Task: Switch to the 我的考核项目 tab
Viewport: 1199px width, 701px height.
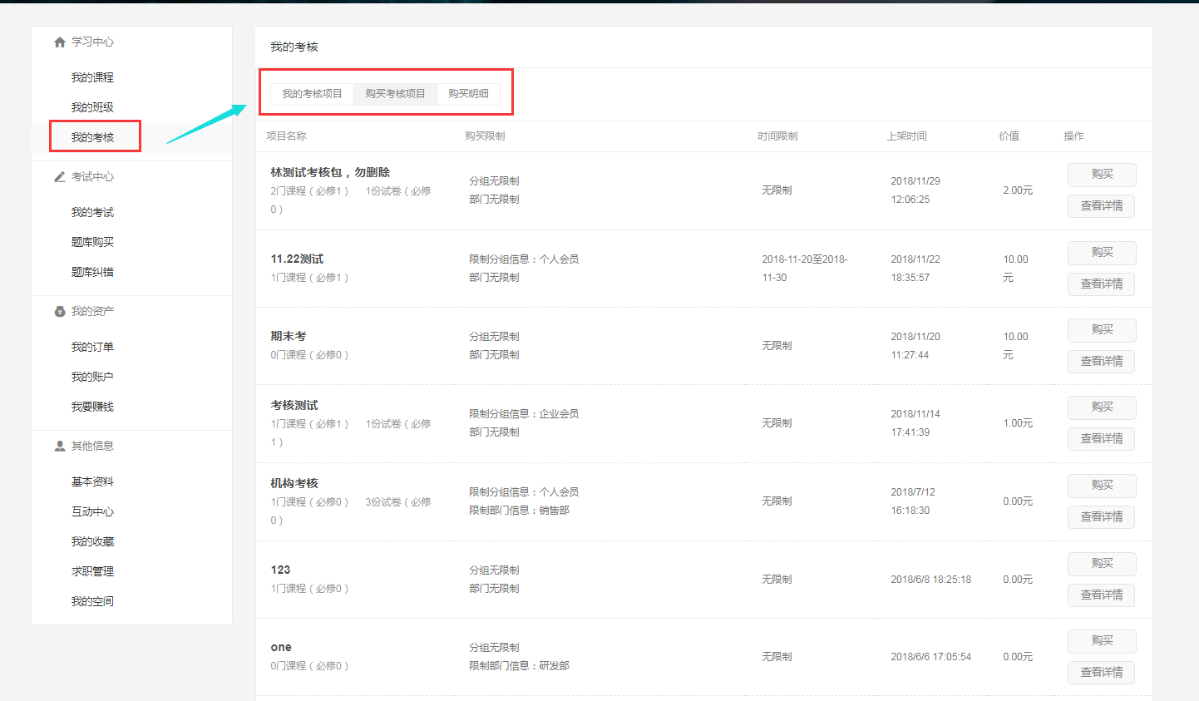Action: [x=312, y=94]
